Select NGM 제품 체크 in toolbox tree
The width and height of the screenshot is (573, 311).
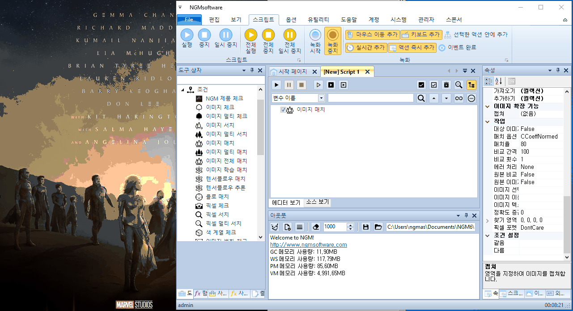coord(225,98)
